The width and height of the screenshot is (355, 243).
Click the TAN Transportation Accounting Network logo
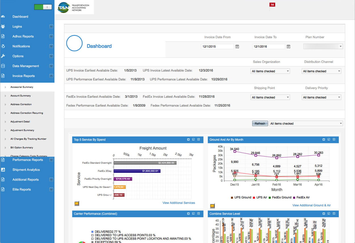point(75,7)
